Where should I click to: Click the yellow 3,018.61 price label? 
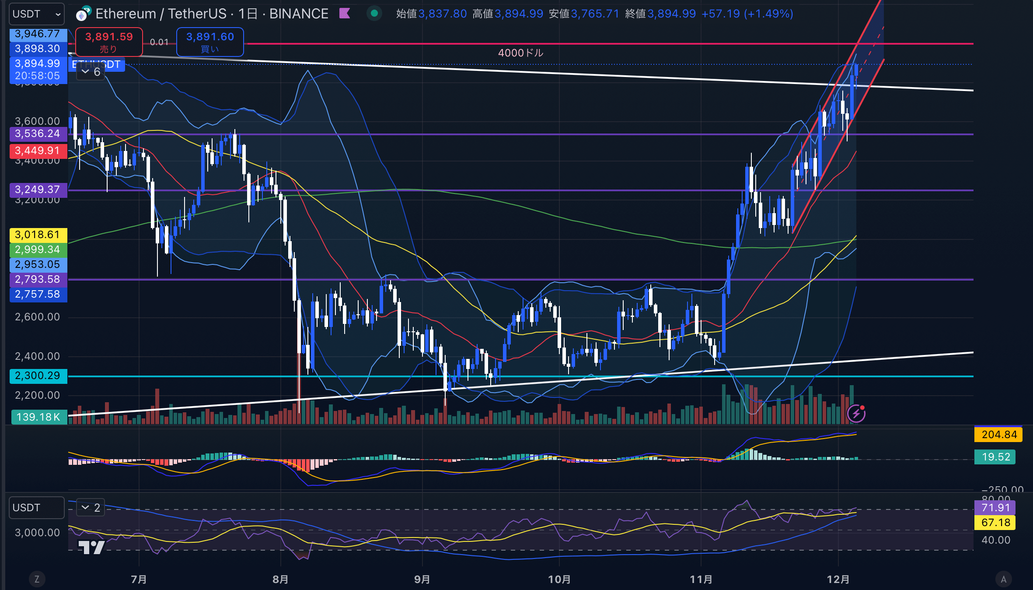point(38,235)
